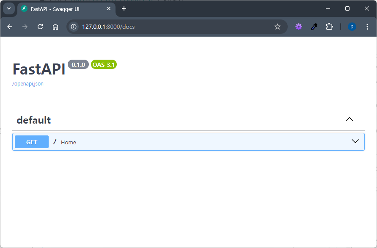
Task: Click the GET method badge
Action: (x=32, y=142)
